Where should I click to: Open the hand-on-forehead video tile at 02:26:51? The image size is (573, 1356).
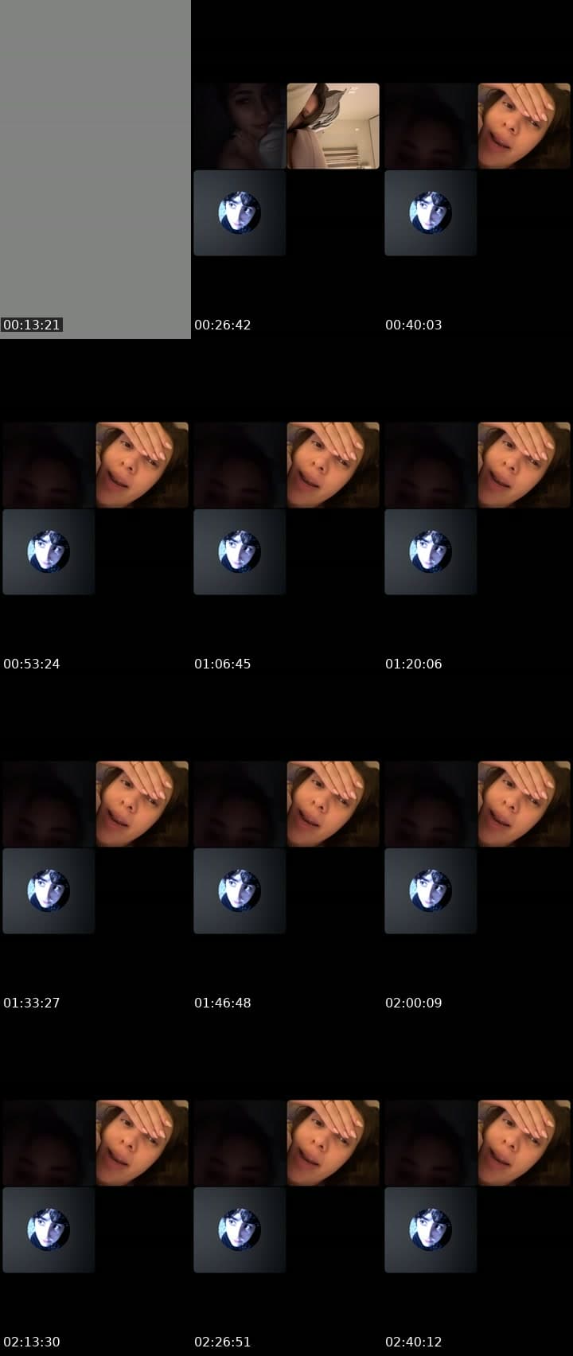(x=333, y=1143)
